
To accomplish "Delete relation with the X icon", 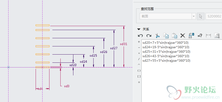I will pos(183,36).
